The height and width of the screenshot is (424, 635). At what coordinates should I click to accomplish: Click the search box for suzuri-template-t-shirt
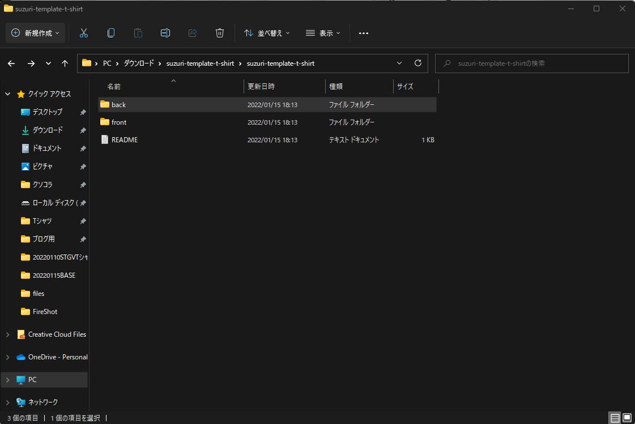point(531,63)
